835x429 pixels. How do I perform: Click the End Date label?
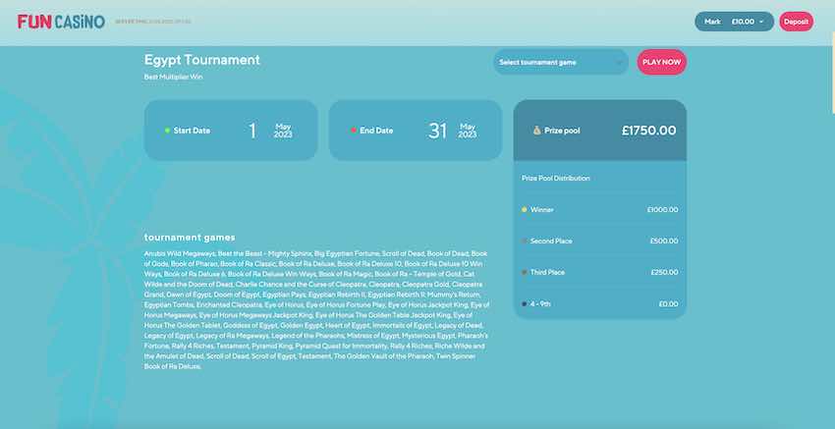tap(376, 131)
